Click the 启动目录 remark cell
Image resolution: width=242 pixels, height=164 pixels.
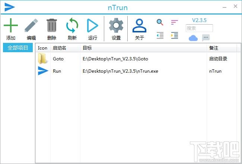click(218, 59)
